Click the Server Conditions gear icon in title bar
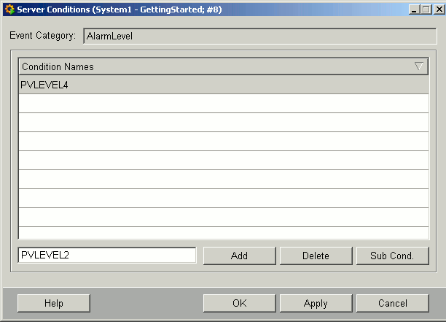The height and width of the screenshot is (322, 446). coord(9,9)
